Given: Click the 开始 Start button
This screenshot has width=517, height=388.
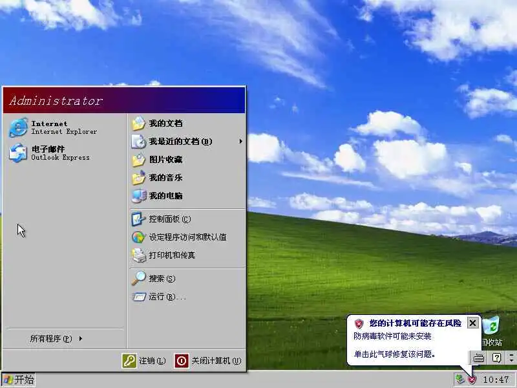Looking at the screenshot, I should click(x=18, y=380).
